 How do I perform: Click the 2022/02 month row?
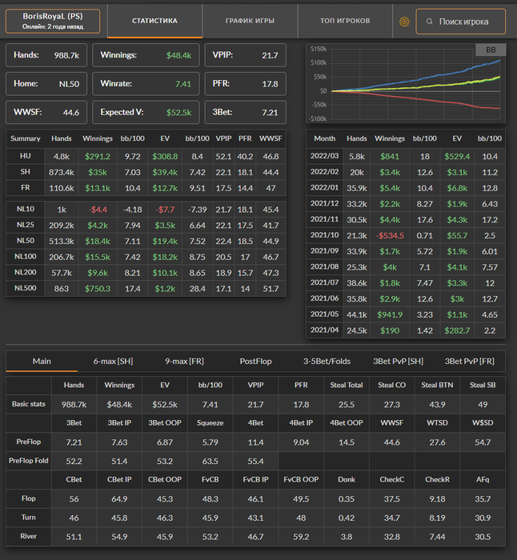point(406,172)
